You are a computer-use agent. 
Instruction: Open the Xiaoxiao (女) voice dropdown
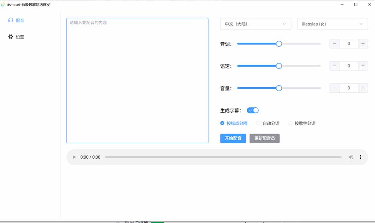coord(332,24)
